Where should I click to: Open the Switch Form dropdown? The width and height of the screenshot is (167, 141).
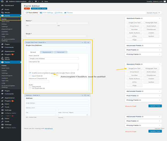tap(153, 13)
